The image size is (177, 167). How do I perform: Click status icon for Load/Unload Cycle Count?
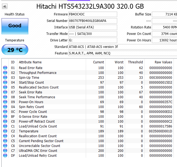5,126
